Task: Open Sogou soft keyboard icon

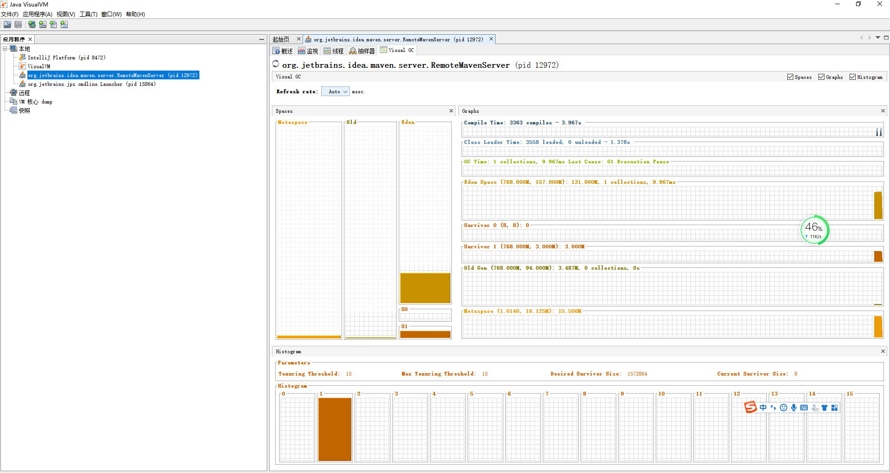Action: point(804,408)
